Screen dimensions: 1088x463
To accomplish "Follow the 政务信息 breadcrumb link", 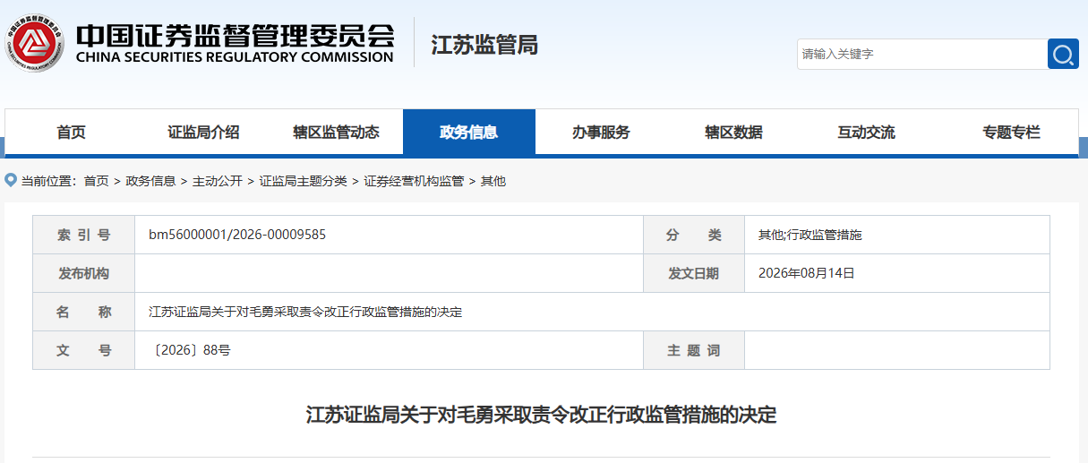I will point(150,181).
